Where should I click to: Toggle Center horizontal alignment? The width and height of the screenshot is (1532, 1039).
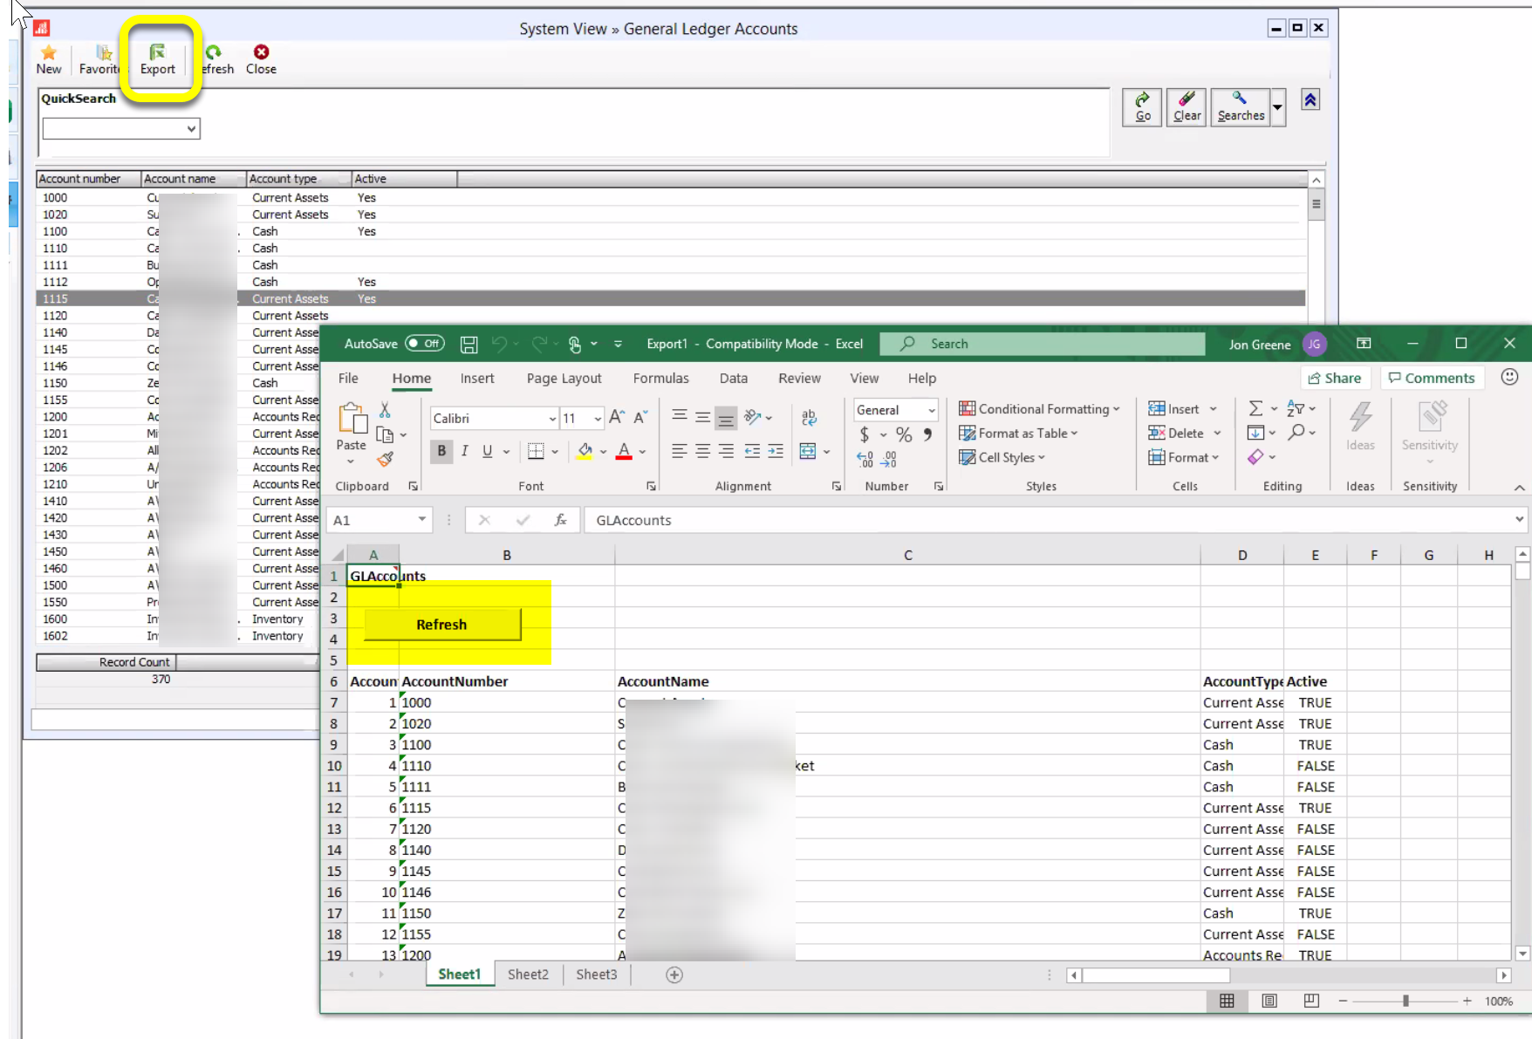tap(702, 451)
